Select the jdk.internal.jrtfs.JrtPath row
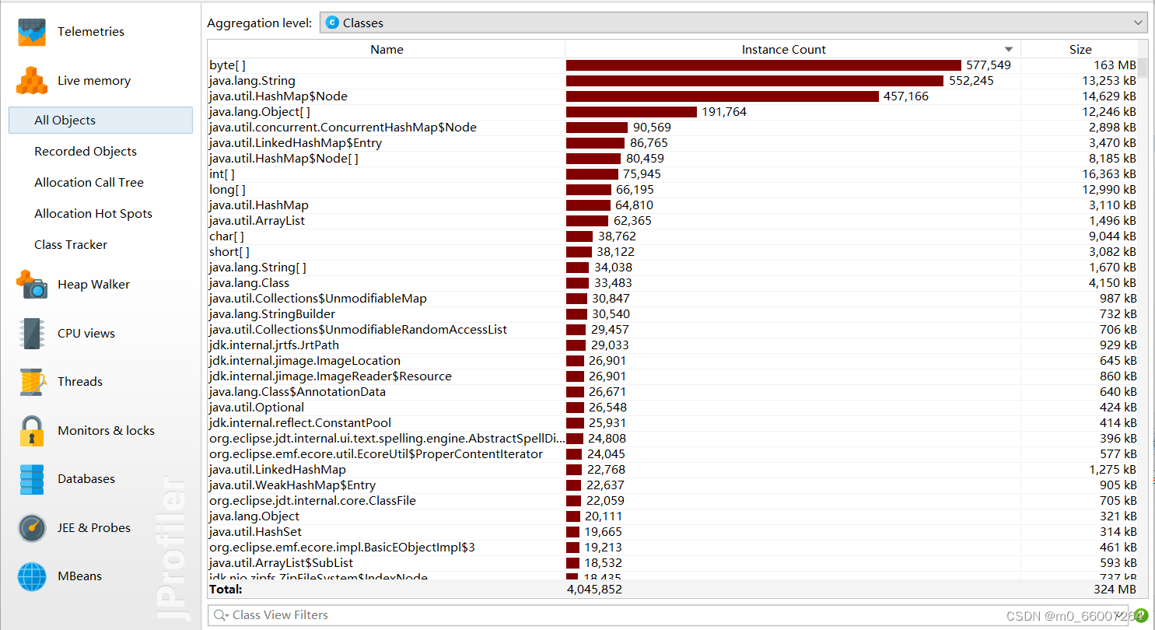The height and width of the screenshot is (630, 1155). [674, 345]
